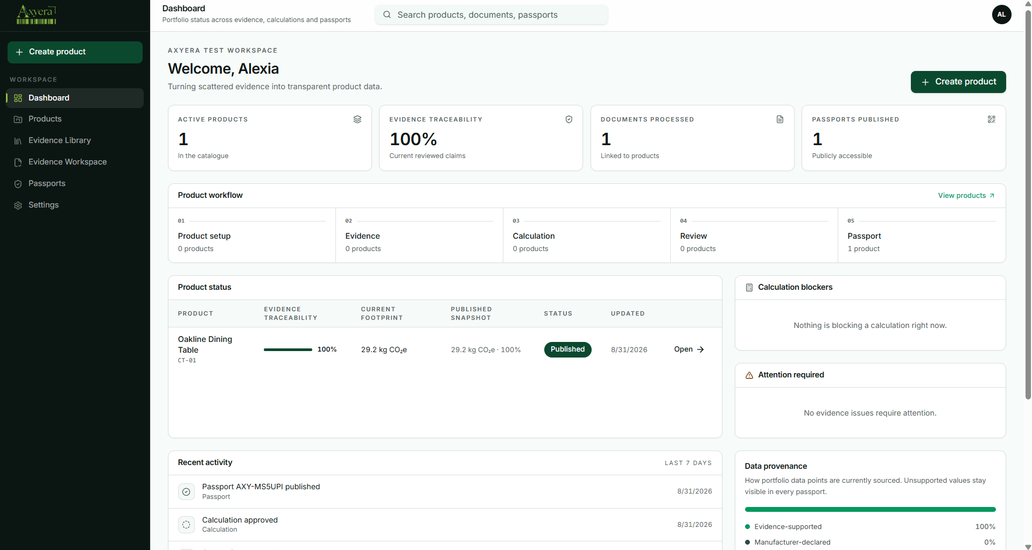Click the document icon on Documents Processed card
This screenshot has width=1032, height=550.
tap(780, 119)
